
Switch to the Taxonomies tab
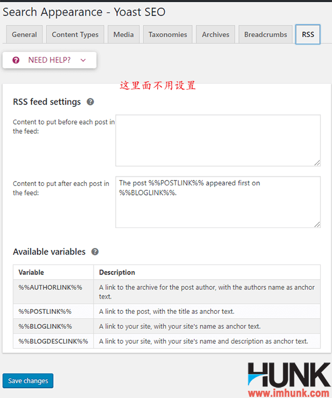[168, 34]
